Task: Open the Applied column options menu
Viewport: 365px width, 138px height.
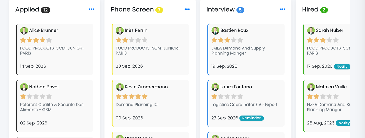Action: 91,9
